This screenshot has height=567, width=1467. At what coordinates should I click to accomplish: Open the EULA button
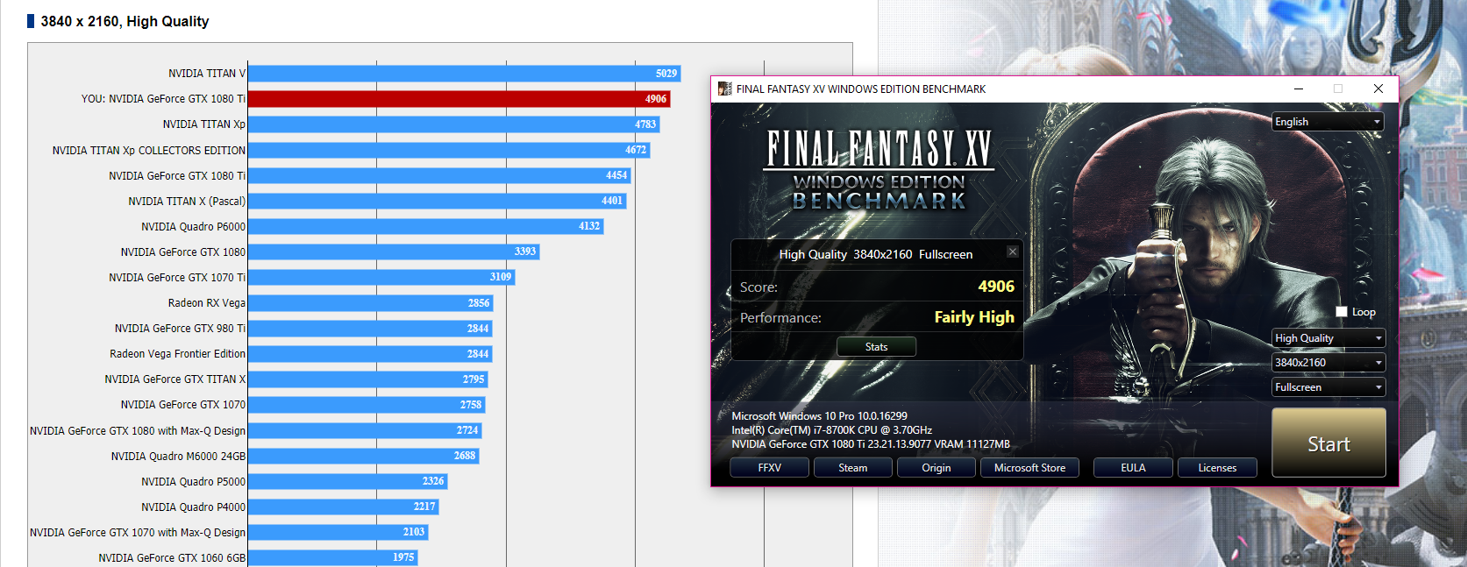point(1134,468)
